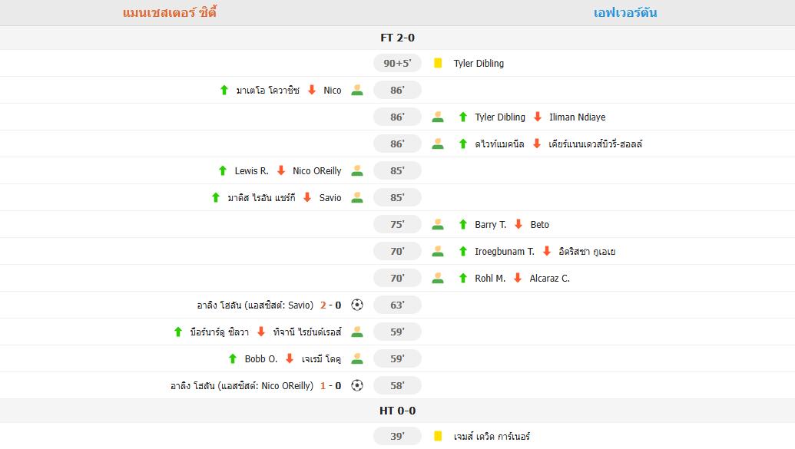This screenshot has width=795, height=449.
Task: Click the 86' minute pill on Kovacic row
Action: 397,90
